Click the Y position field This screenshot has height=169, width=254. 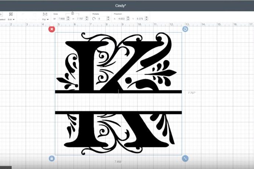click(140, 19)
